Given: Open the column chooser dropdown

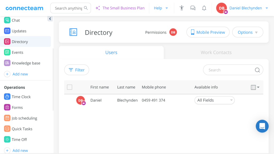Looking at the screenshot, I should (255, 87).
